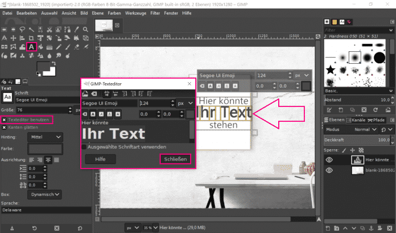
Task: Hide the 'Hier könnte' text layer
Action: [x=329, y=161]
